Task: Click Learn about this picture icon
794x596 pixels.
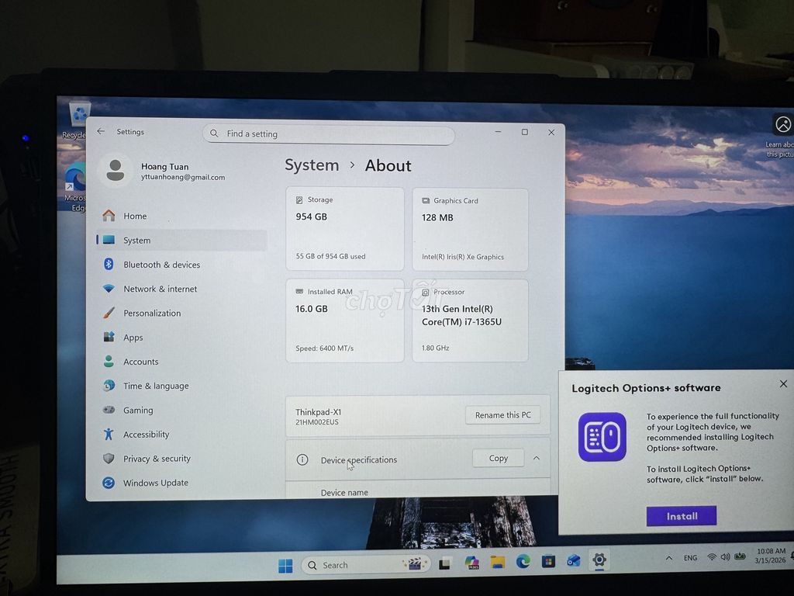Action: coord(783,124)
